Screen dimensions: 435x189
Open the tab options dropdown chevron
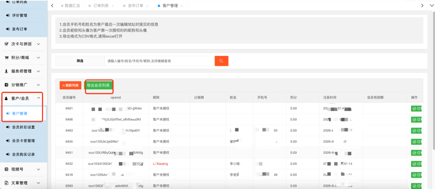432,6
